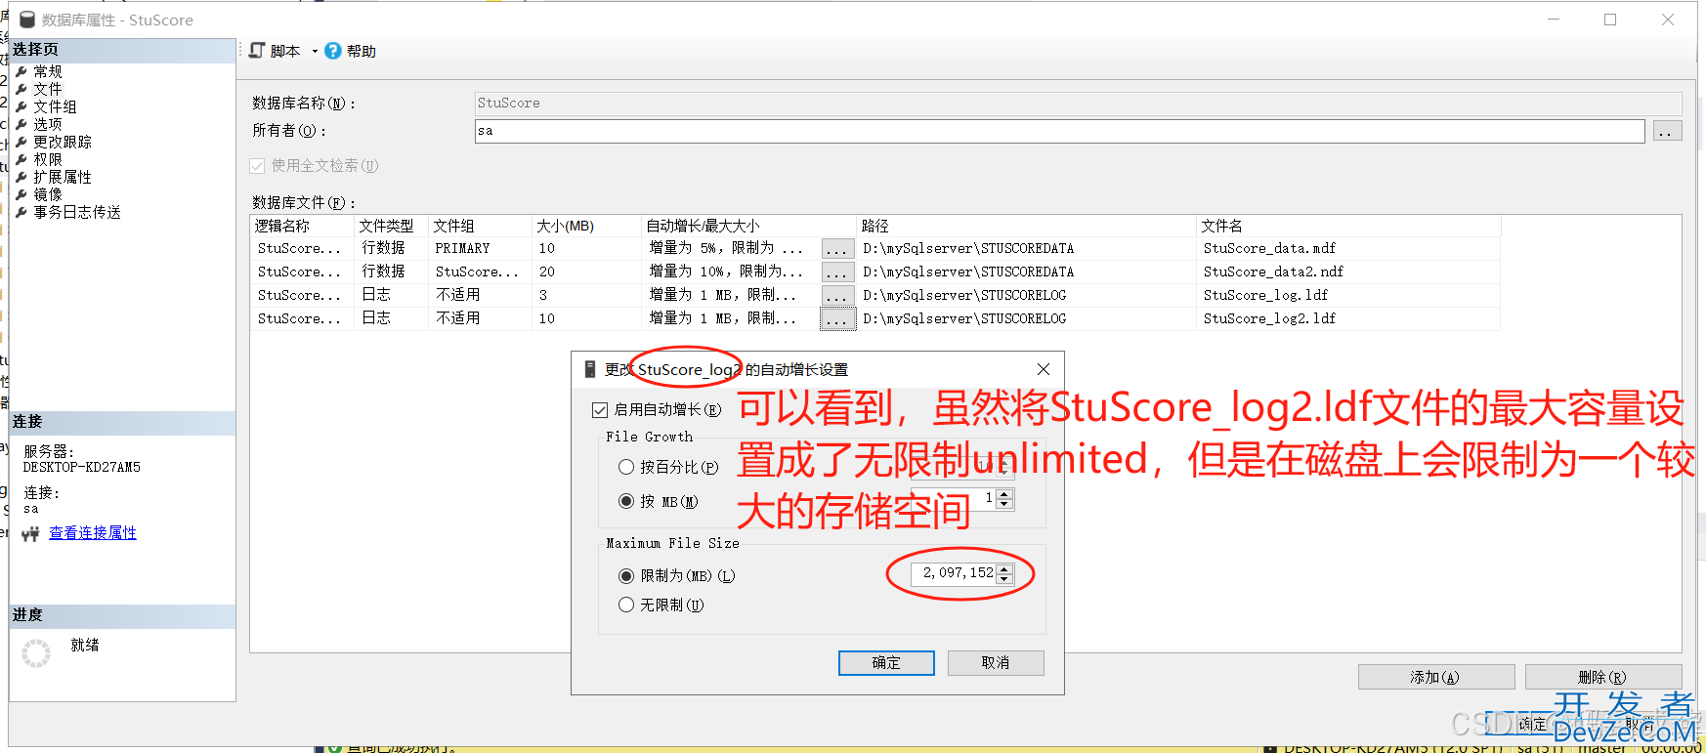
Task: Select 限制为(MB) radio button
Action: pos(626,575)
